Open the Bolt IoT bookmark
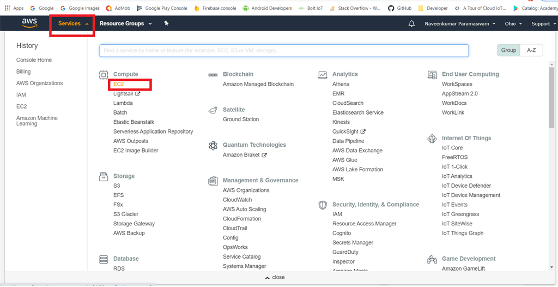Image resolution: width=558 pixels, height=287 pixels. click(311, 8)
